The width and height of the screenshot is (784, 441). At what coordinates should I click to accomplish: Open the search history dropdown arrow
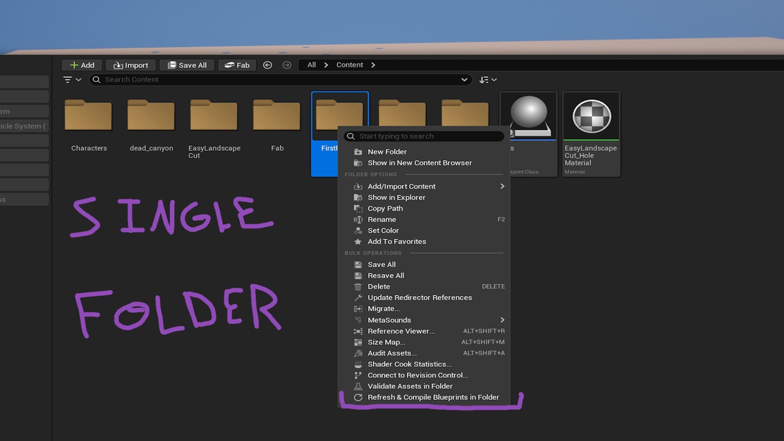(x=464, y=80)
